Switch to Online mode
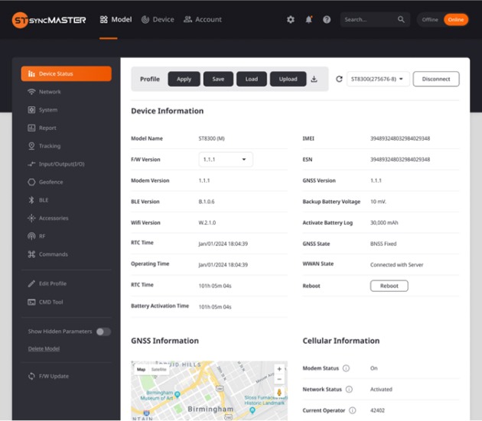The width and height of the screenshot is (482, 421). click(x=455, y=20)
